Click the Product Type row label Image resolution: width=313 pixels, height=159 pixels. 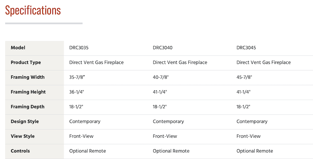(26, 63)
